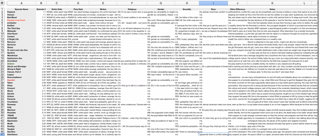Select column A header
This screenshot has width=319, height=136.
[x=22, y=3]
